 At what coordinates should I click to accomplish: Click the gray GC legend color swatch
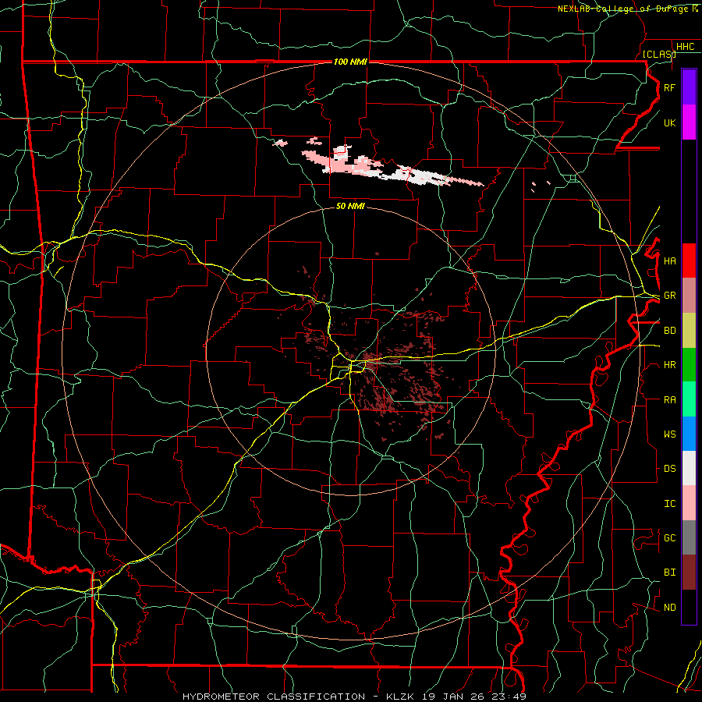[x=689, y=537]
